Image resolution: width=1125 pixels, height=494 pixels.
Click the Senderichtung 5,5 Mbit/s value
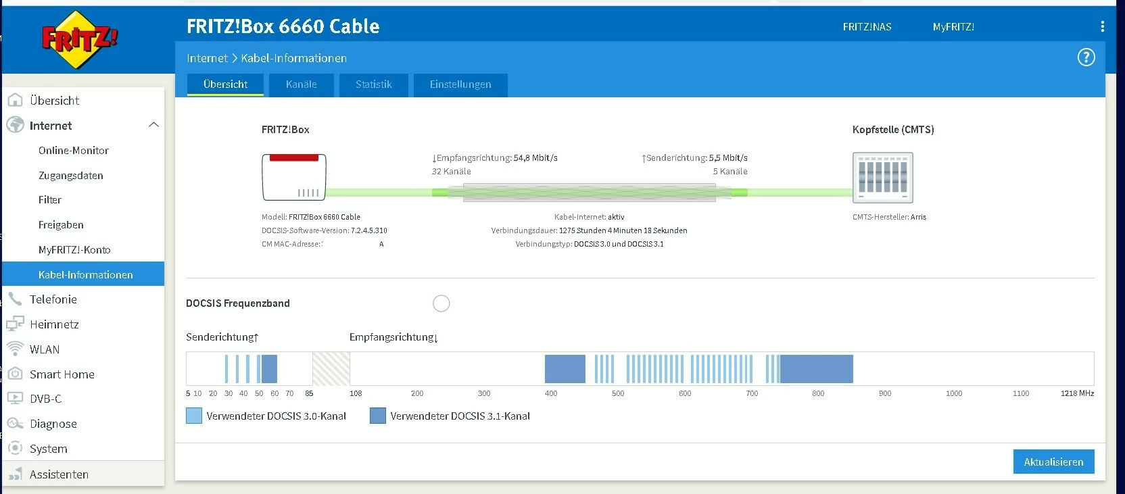(x=728, y=158)
